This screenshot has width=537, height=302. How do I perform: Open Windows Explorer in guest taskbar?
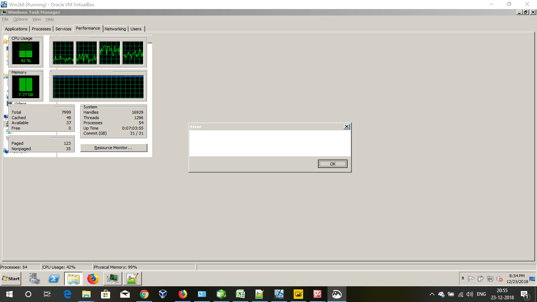(74, 278)
